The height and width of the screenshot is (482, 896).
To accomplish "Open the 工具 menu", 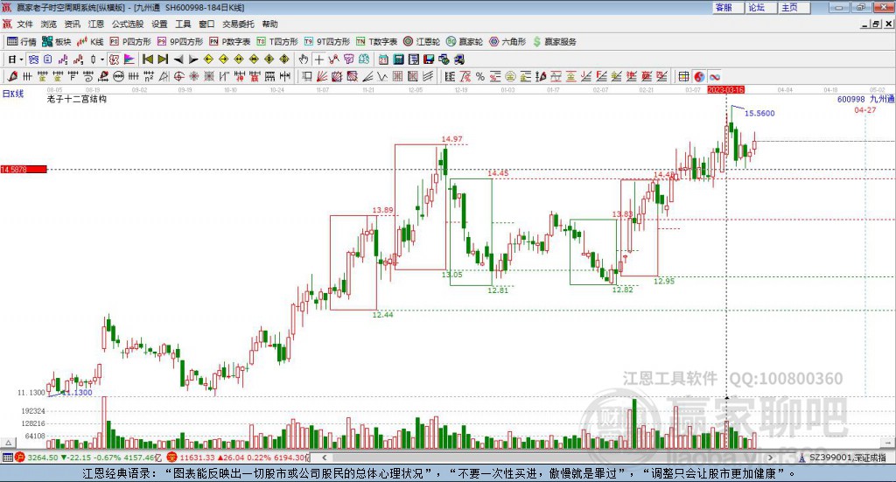I will pos(183,24).
